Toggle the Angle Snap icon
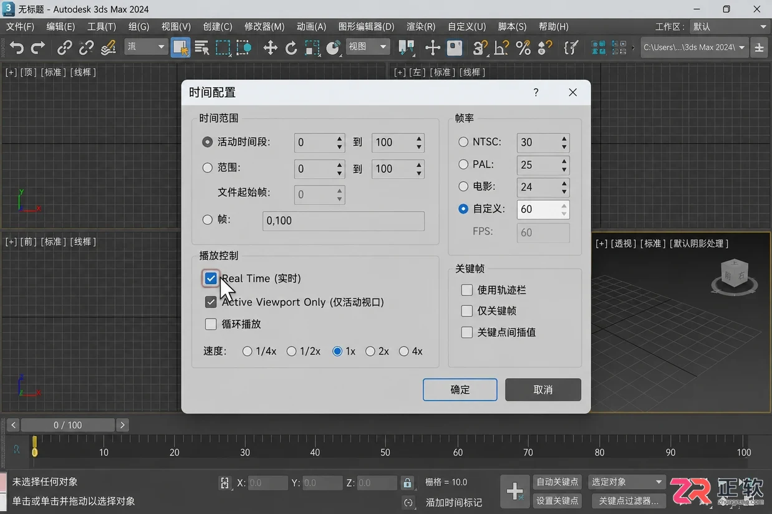Image resolution: width=772 pixels, height=514 pixels. coord(501,48)
